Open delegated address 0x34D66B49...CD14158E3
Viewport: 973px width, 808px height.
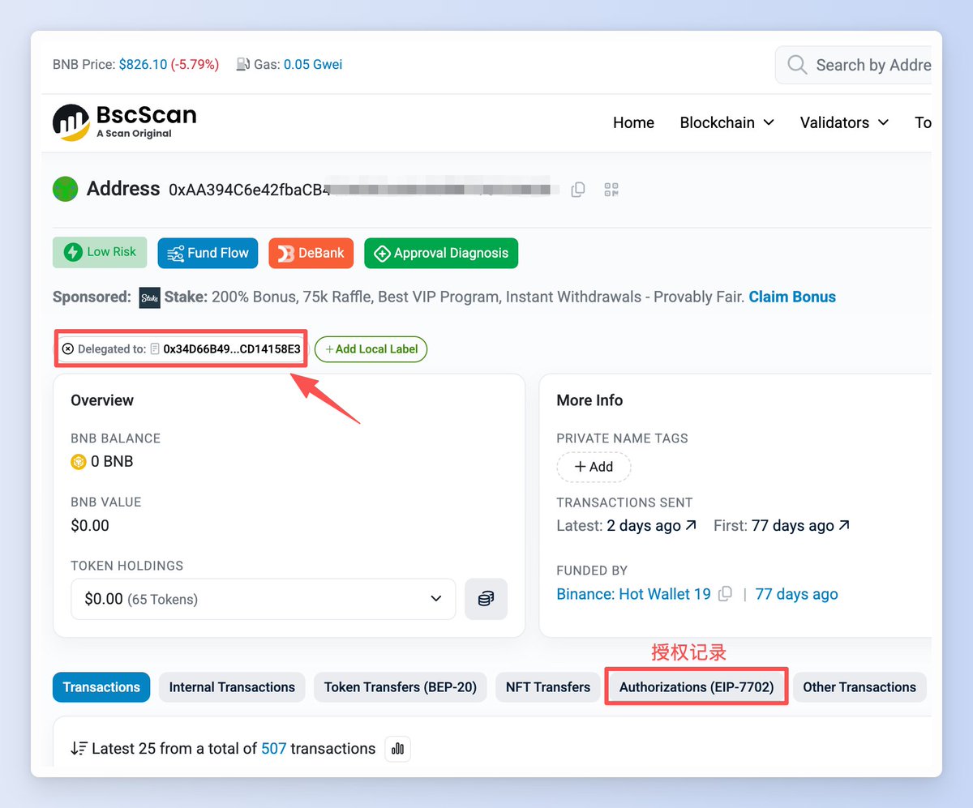click(x=232, y=349)
